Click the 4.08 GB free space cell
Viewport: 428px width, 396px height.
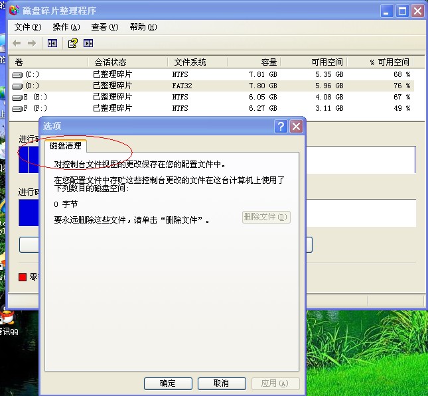click(329, 97)
